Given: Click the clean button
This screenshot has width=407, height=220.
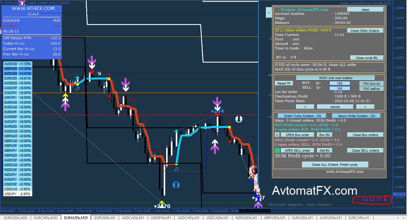Looking at the screenshot, I should 365,10.
